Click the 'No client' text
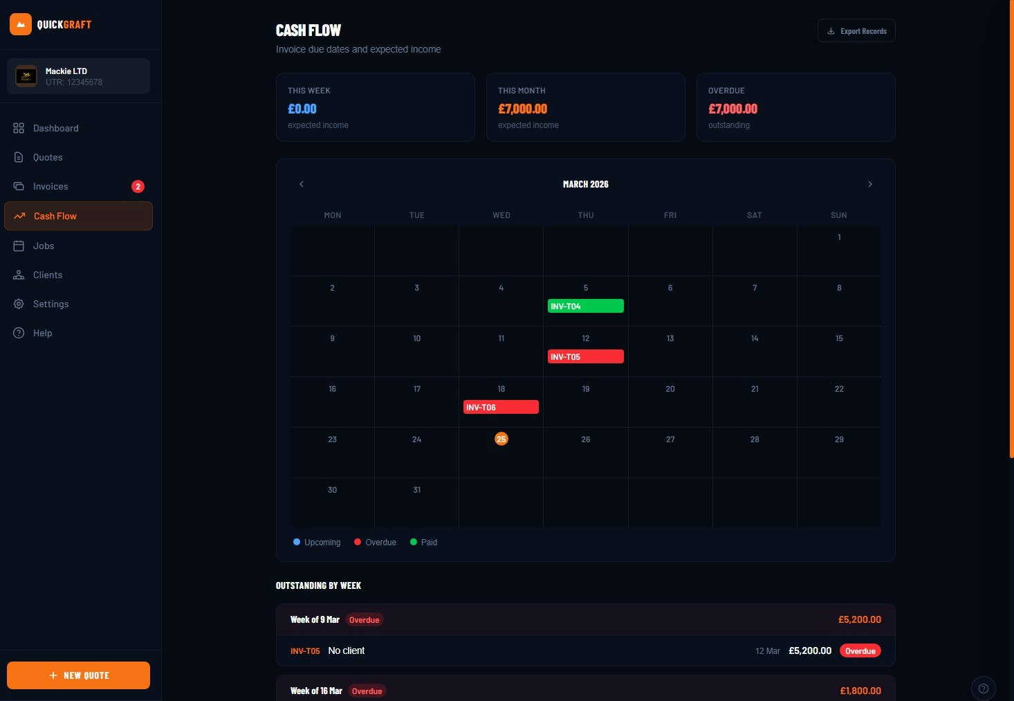Screen dimensions: 1014x701 (347, 650)
